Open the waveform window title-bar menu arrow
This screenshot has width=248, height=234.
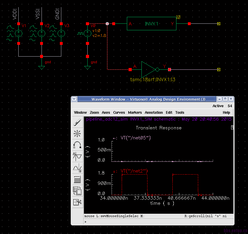tap(74, 99)
